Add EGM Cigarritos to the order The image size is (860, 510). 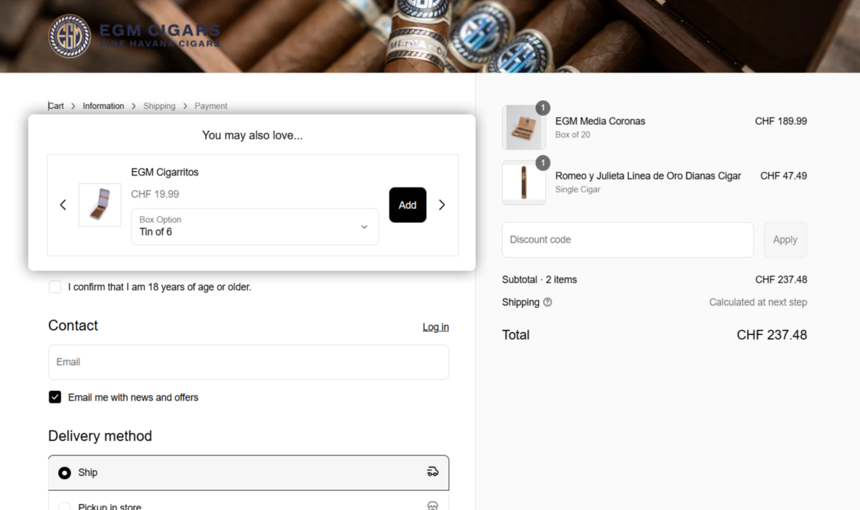(x=407, y=205)
